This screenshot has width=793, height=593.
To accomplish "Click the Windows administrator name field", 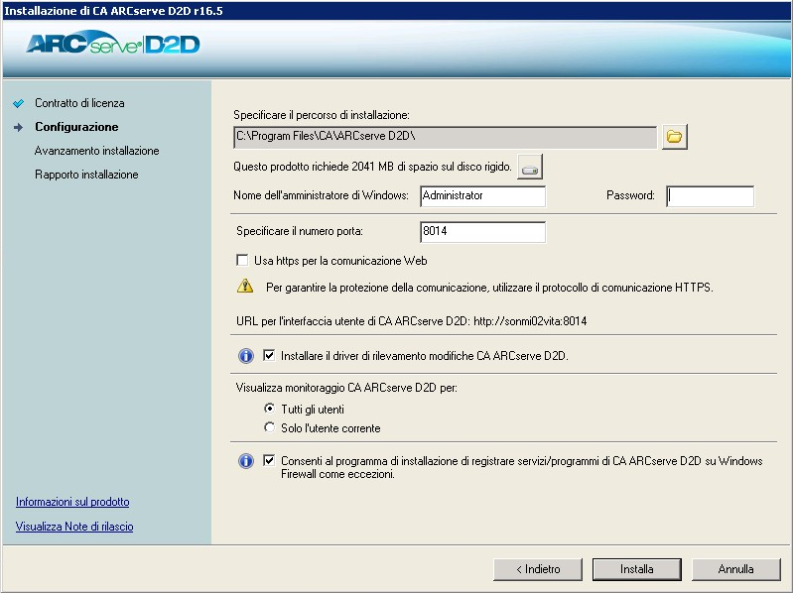I will [x=482, y=196].
